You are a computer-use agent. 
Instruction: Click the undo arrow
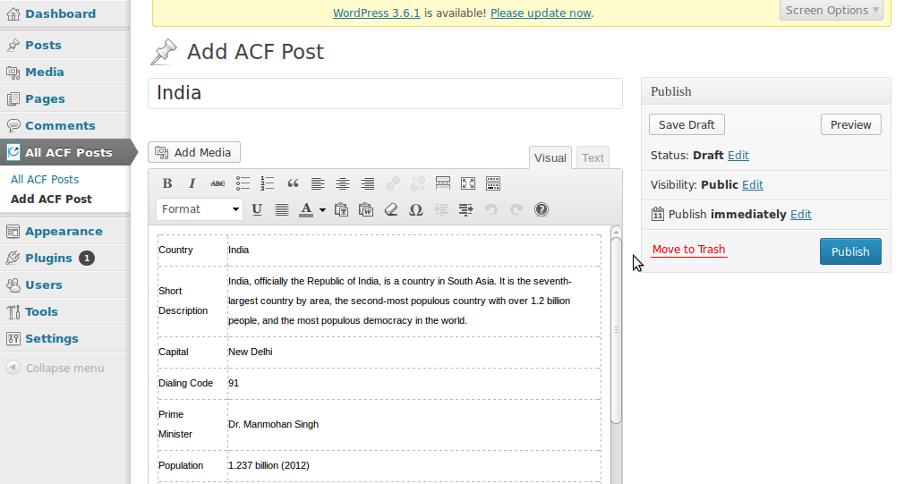[491, 209]
